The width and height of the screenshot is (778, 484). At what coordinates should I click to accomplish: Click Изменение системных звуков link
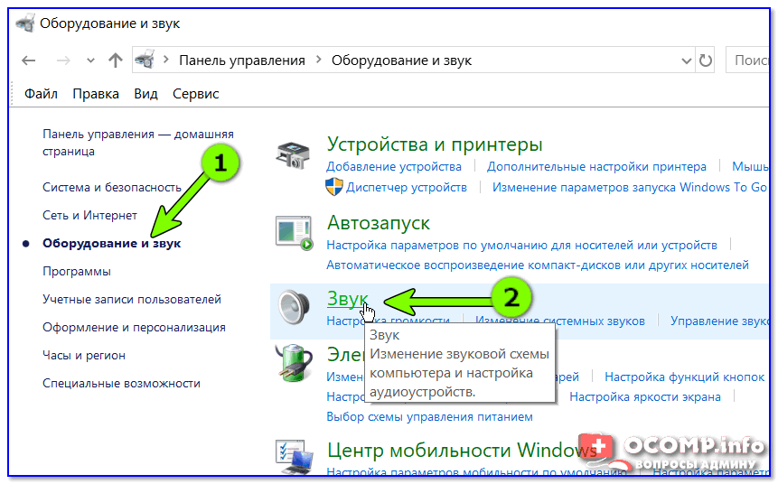560,321
